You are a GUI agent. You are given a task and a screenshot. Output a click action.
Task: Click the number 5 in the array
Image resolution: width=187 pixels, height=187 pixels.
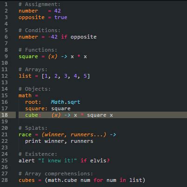point(85,76)
